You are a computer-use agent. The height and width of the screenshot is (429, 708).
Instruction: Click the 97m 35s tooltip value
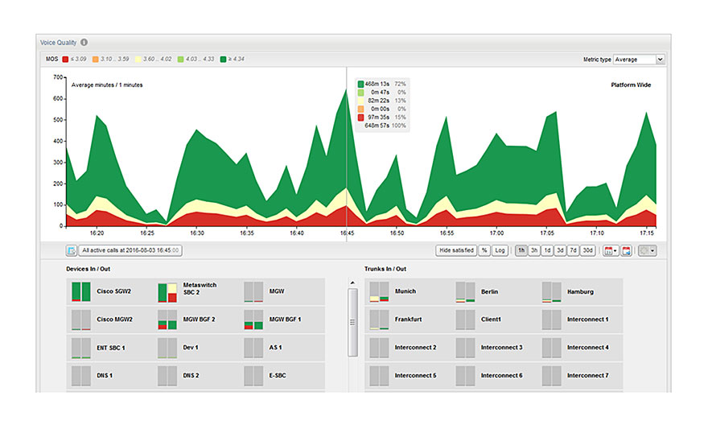pos(378,118)
